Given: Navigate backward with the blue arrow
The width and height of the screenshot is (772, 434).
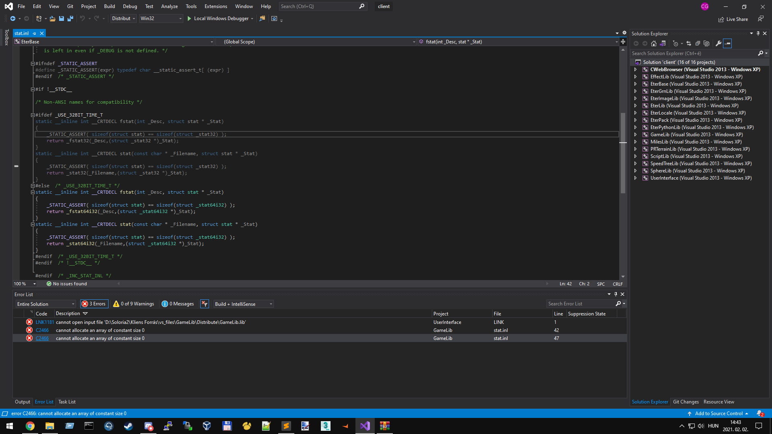Looking at the screenshot, I should (13, 18).
